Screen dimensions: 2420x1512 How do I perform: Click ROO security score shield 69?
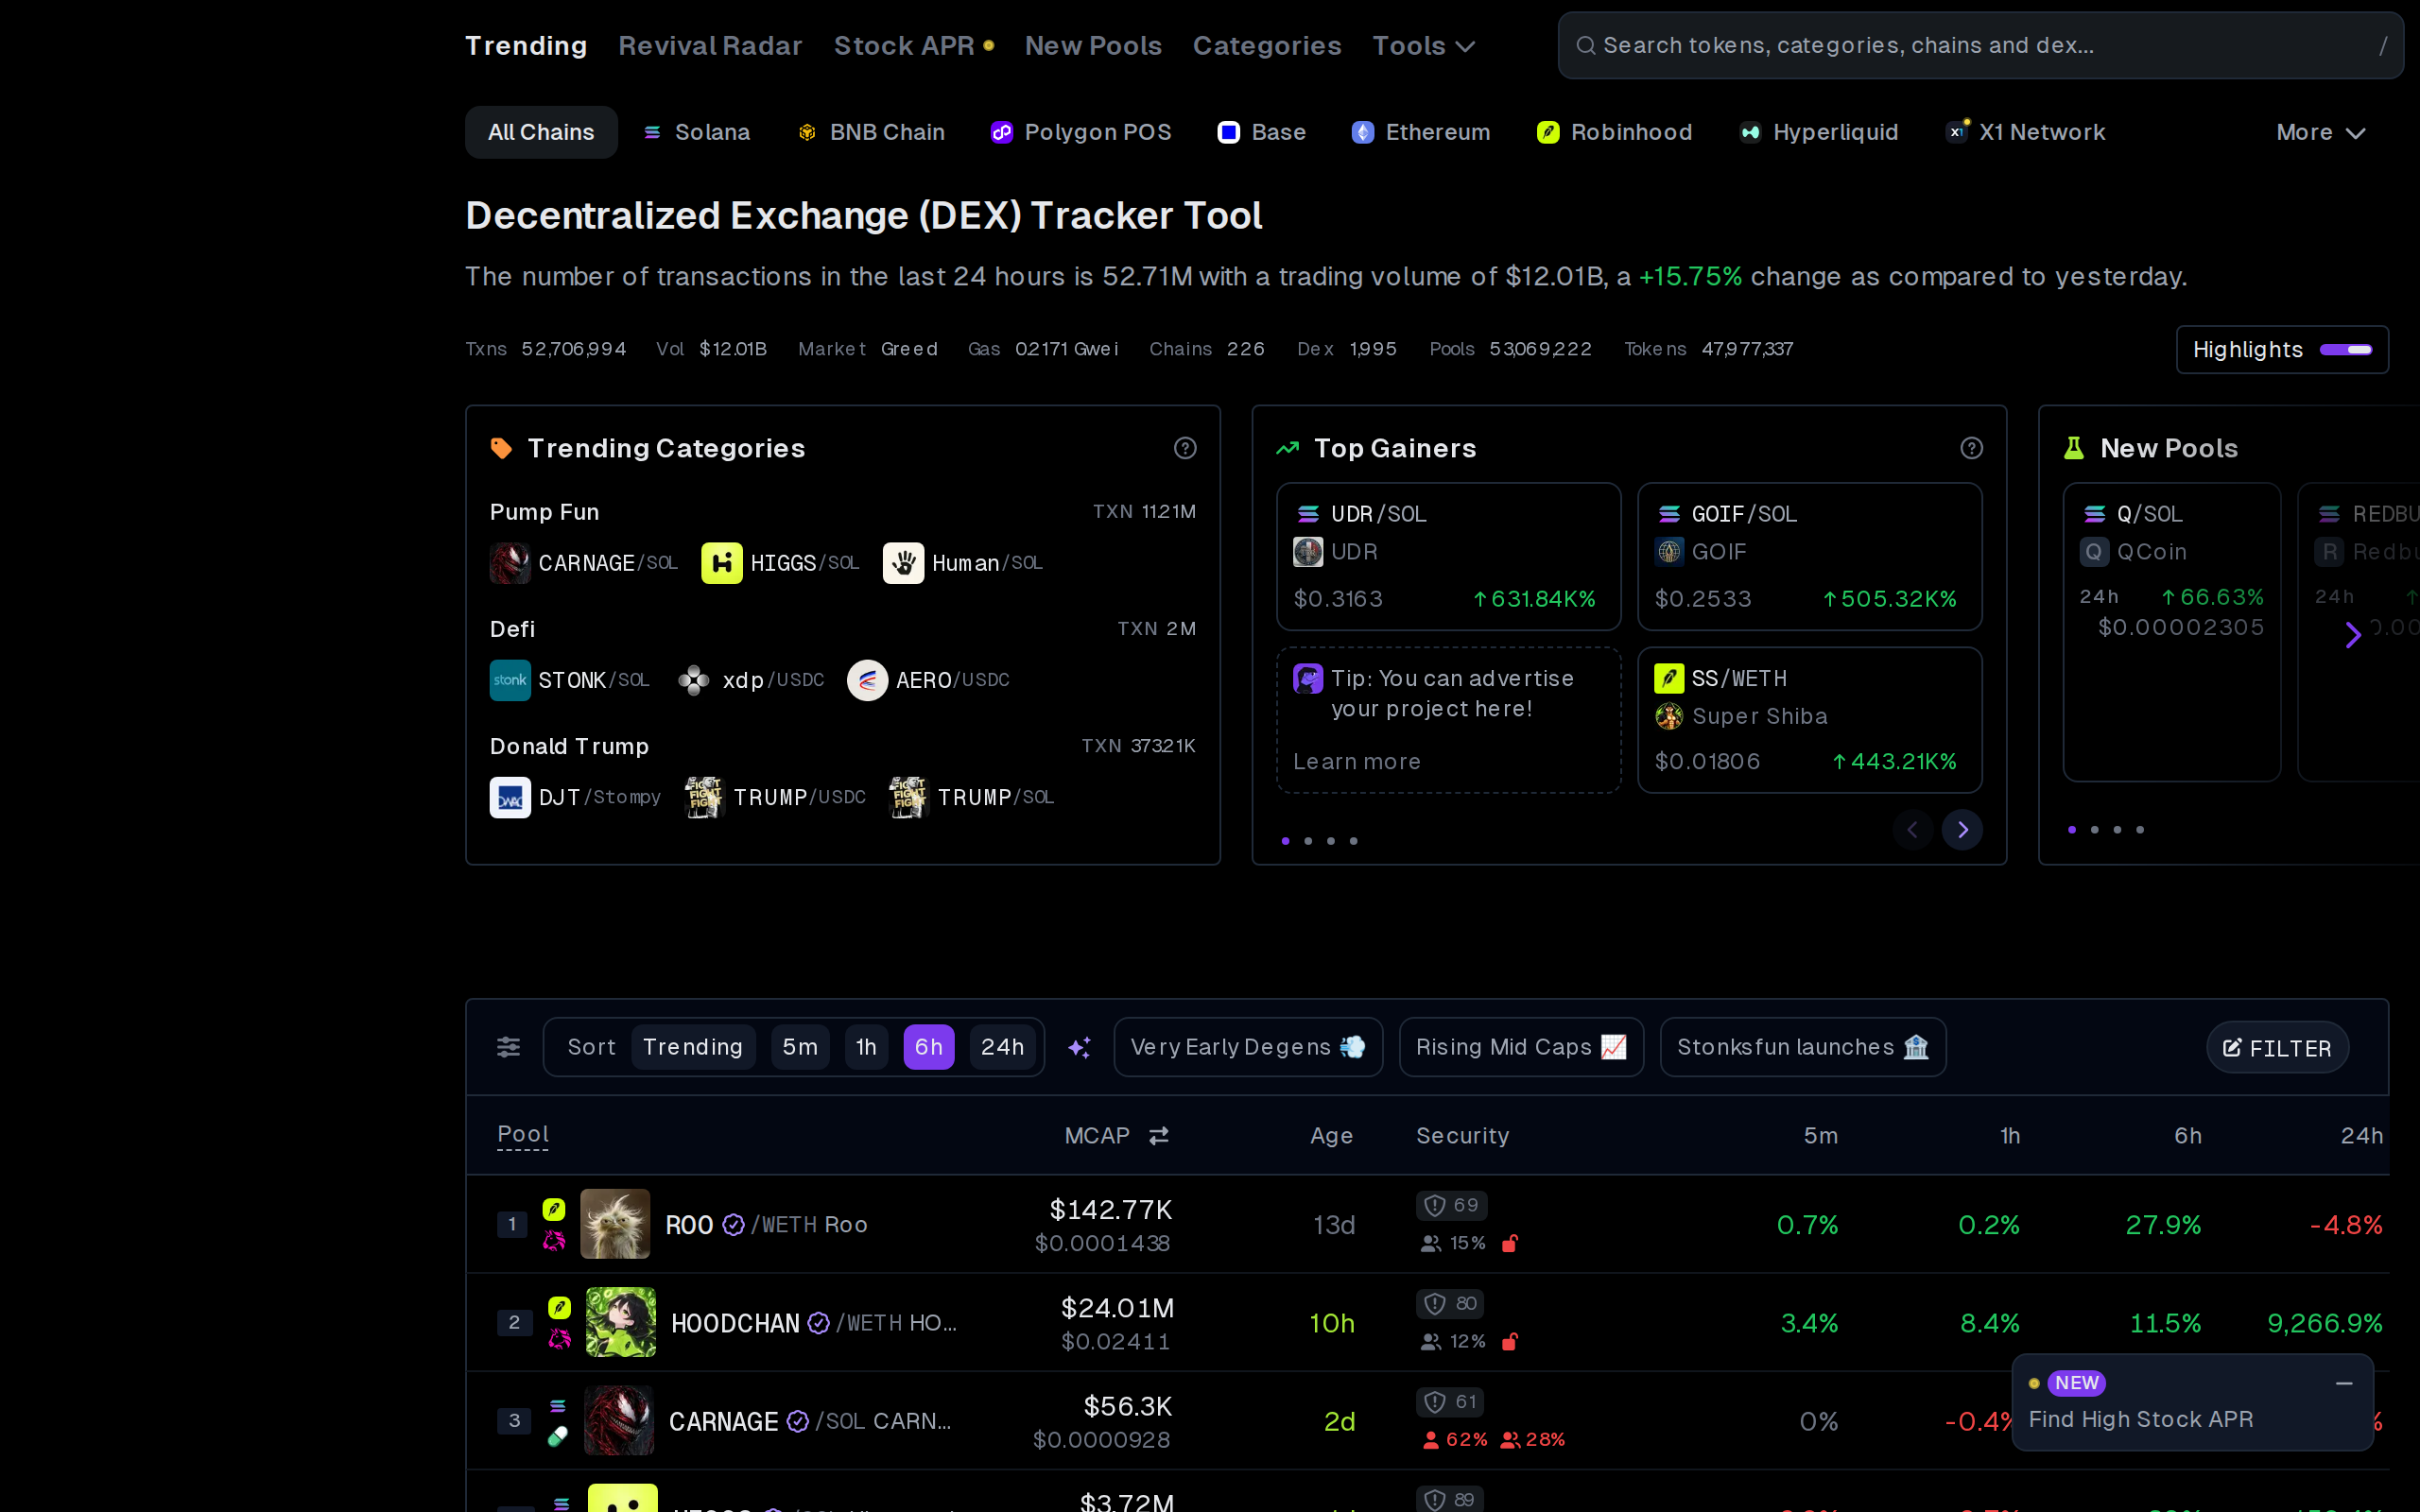1451,1205
